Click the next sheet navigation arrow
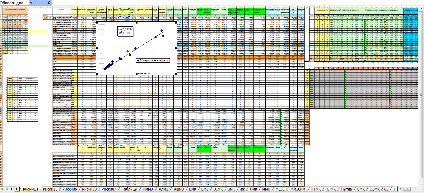The height and width of the screenshot is (193, 424). point(12,189)
